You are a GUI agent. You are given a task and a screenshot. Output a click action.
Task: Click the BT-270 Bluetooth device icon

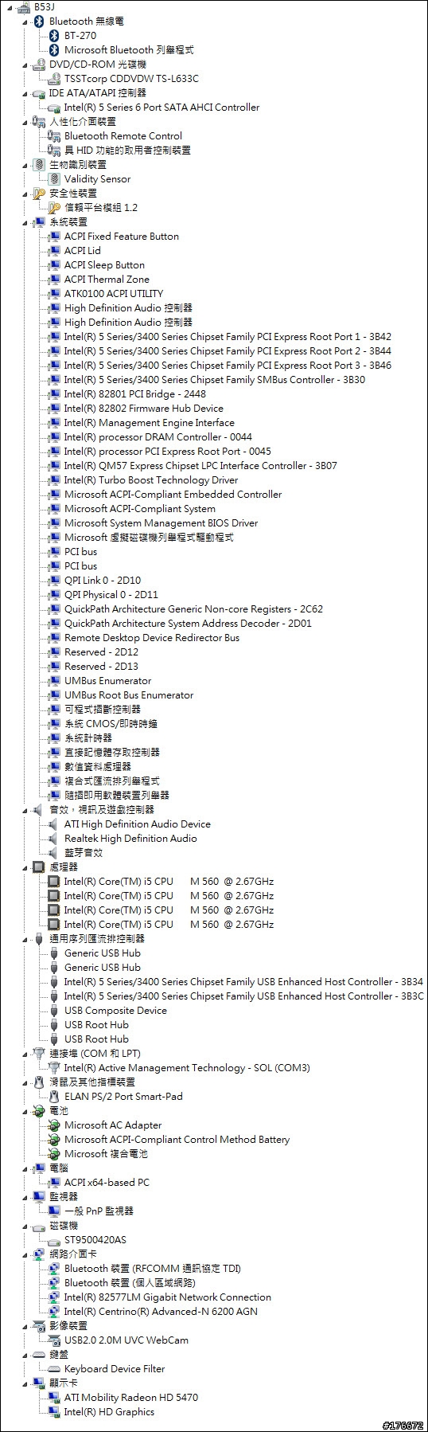pos(54,36)
